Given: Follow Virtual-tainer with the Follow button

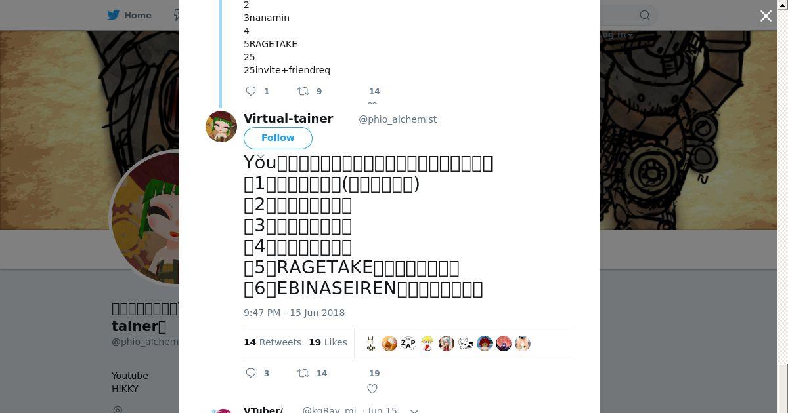Looking at the screenshot, I should pos(278,138).
